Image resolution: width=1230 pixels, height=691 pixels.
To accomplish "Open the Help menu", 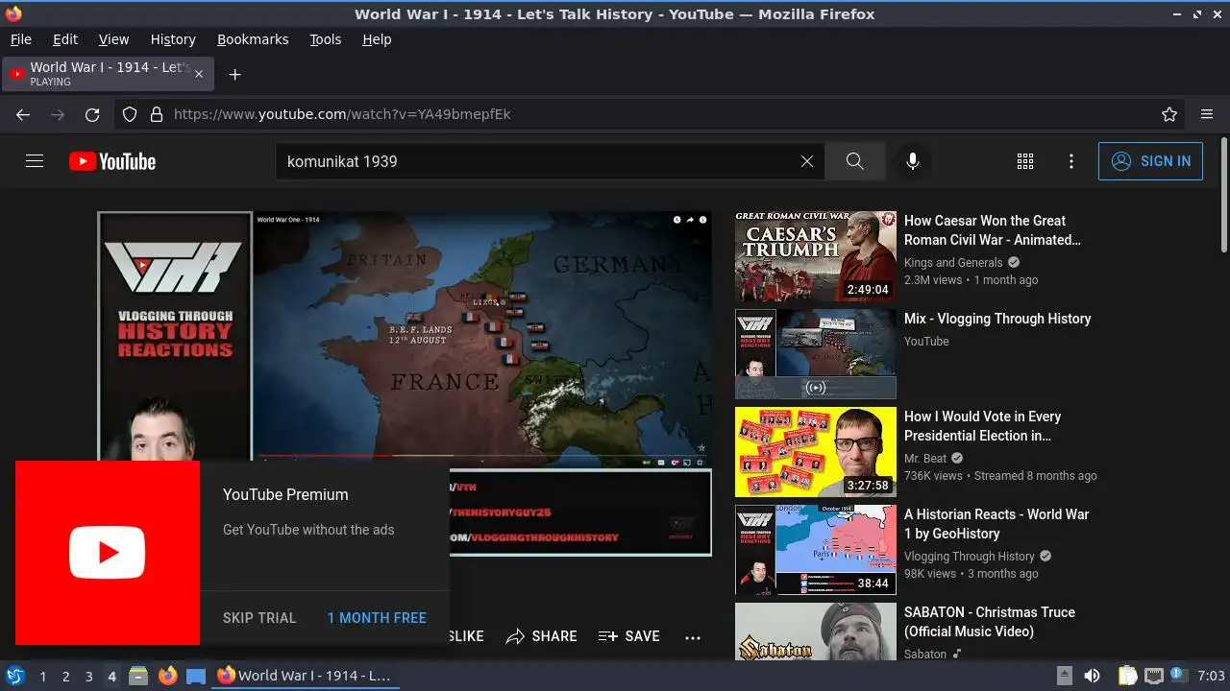I will pyautogui.click(x=377, y=39).
